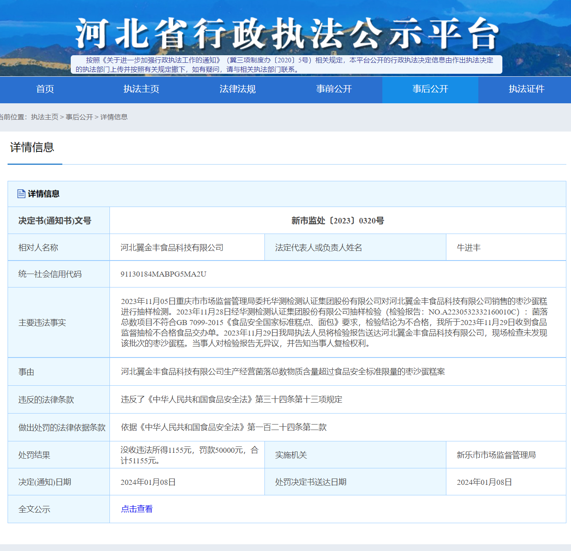Image resolution: width=571 pixels, height=551 pixels.
Task: Click the document icon beside 详情信息 header
Action: 21,194
